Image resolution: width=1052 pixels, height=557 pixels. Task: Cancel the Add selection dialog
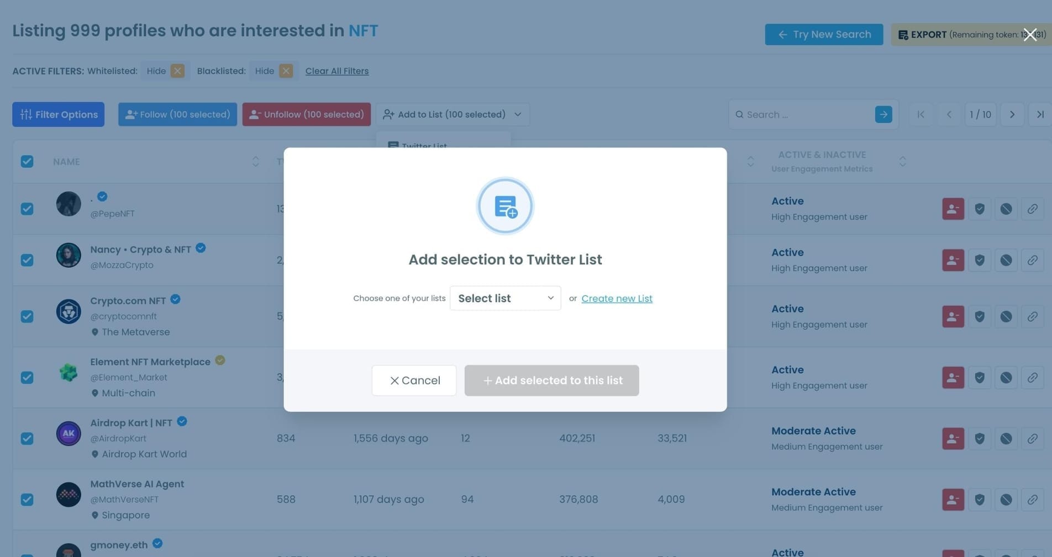(x=413, y=380)
